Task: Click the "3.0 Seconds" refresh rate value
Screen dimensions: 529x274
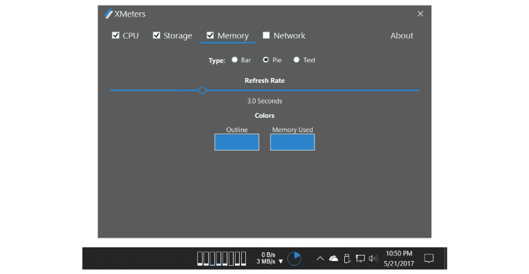Action: 264,101
